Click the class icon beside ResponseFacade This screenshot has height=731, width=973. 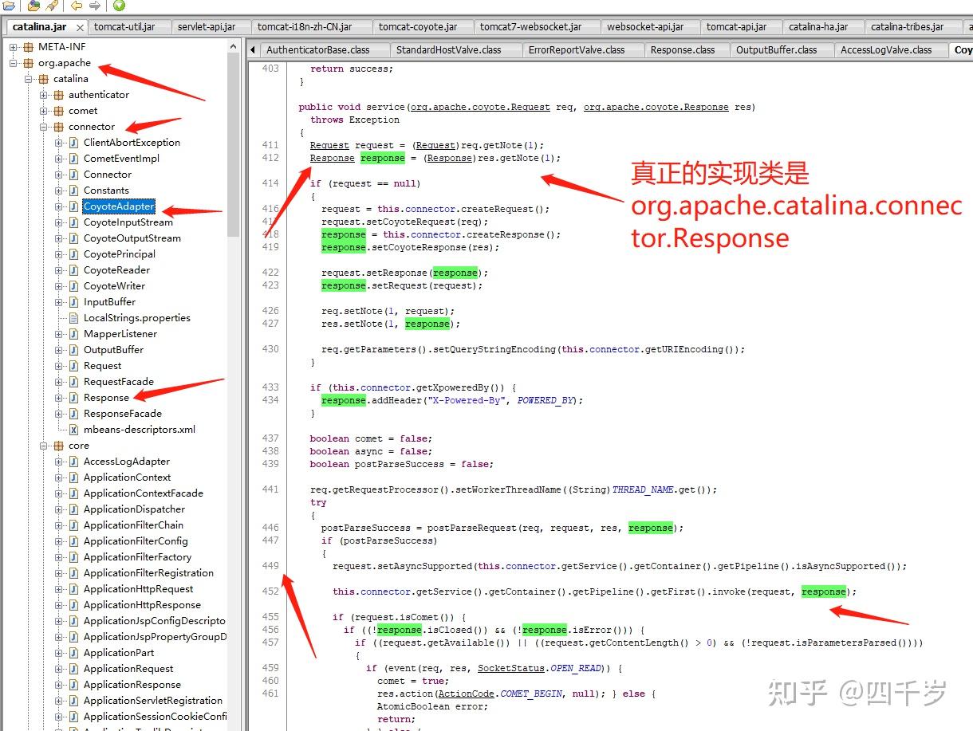click(73, 414)
